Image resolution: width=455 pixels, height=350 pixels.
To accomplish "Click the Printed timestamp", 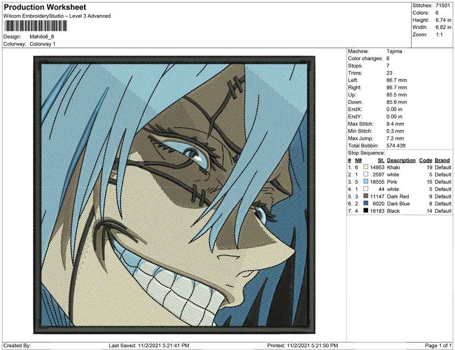I will point(302,345).
